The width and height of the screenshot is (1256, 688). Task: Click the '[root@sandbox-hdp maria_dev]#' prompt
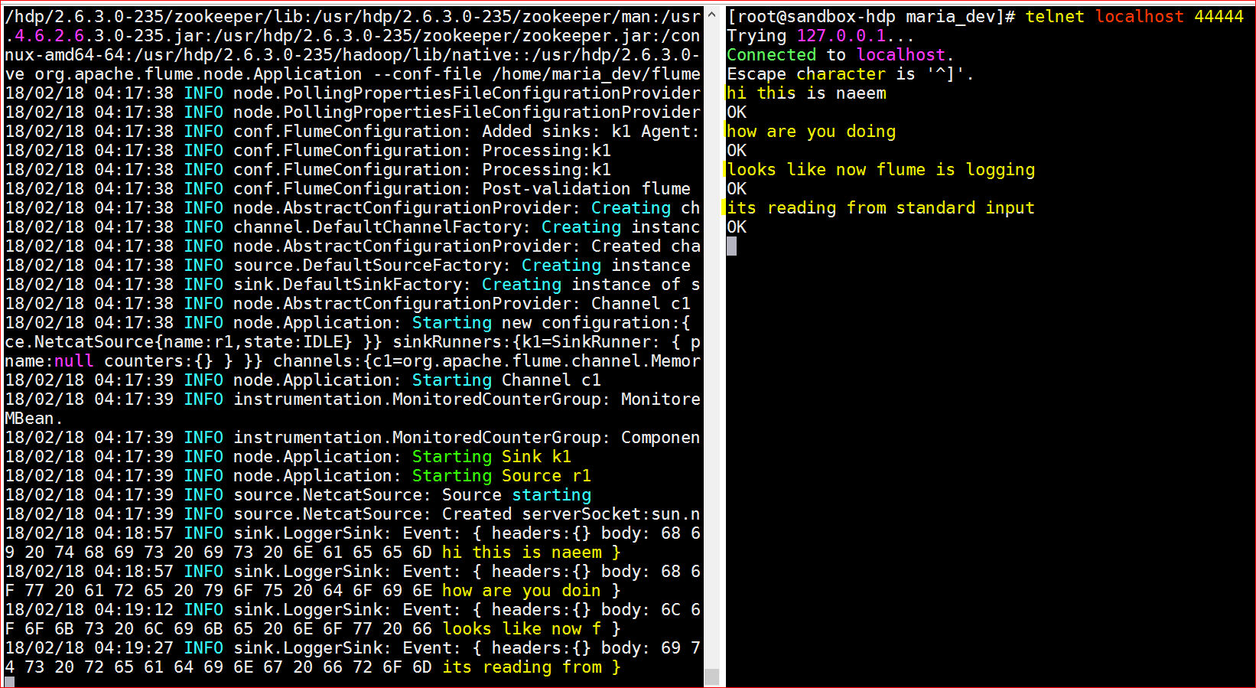coord(871,16)
